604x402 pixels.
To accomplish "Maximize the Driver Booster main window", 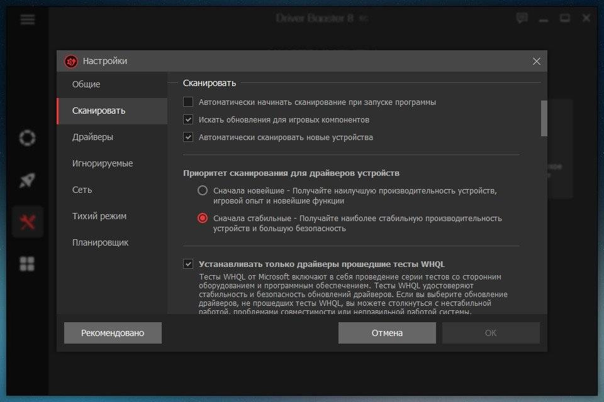I will tap(565, 18).
